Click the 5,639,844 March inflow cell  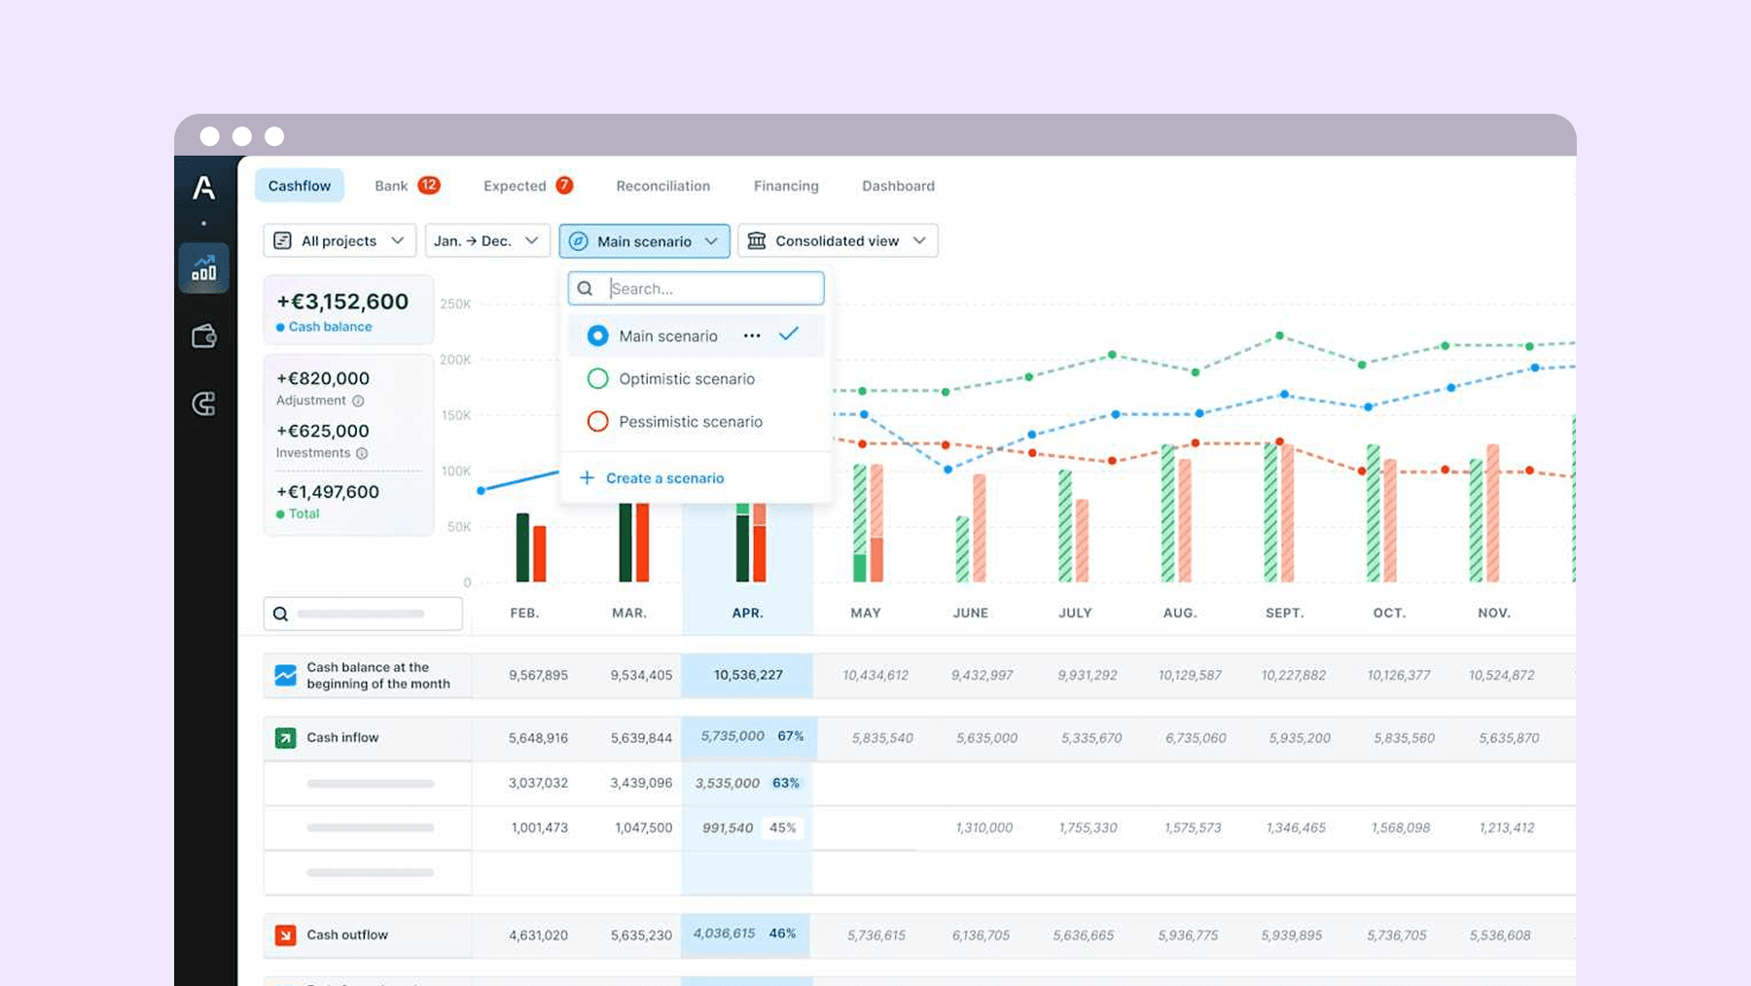tap(641, 738)
